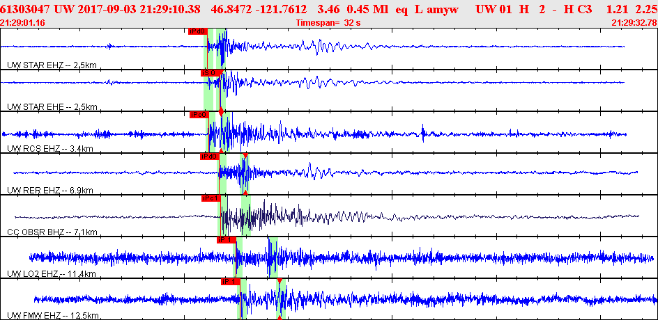Select the iS 0 pick flag on STAR EHE
The image size is (658, 320).
tap(209, 73)
